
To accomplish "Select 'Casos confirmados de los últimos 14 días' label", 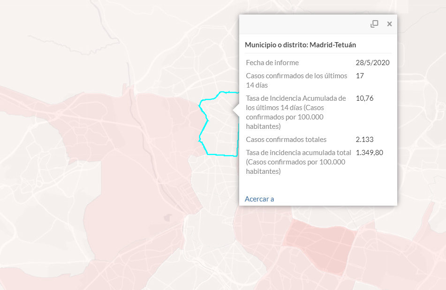I will [x=296, y=81].
